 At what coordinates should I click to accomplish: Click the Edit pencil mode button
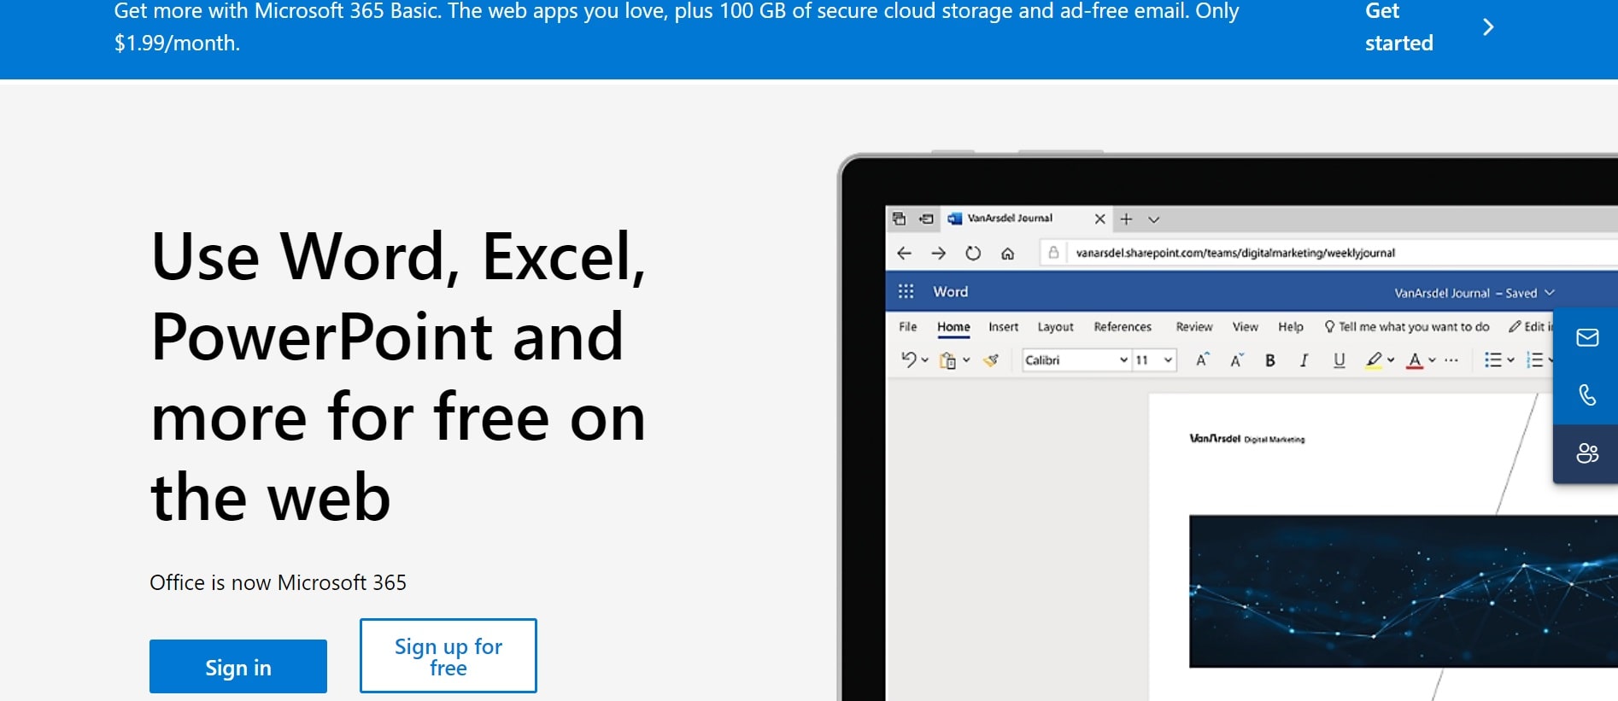coord(1529,326)
